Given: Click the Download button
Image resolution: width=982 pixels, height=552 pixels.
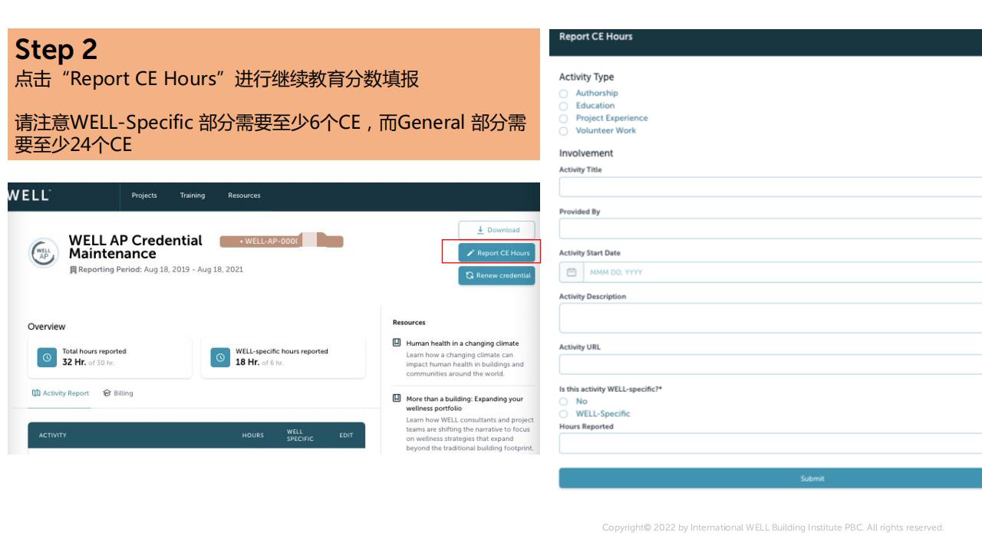Looking at the screenshot, I should click(496, 230).
